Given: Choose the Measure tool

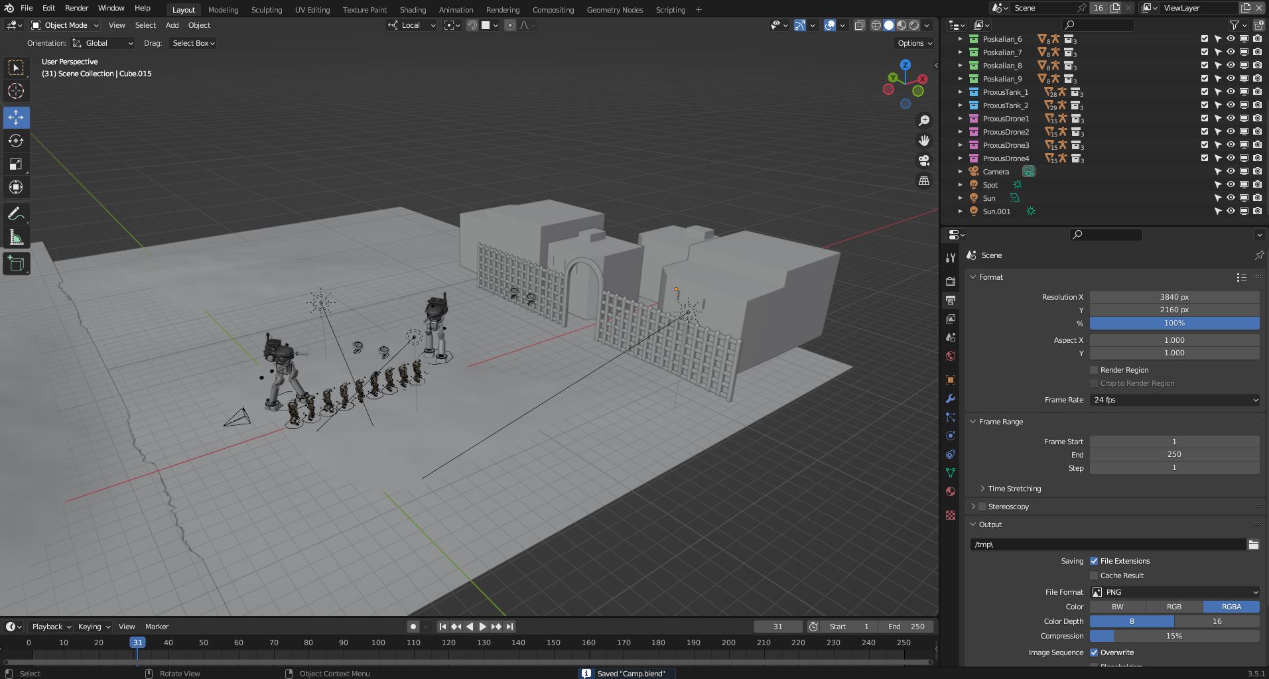Looking at the screenshot, I should point(16,237).
